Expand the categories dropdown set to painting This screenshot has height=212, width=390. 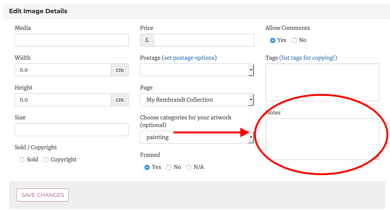coord(197,137)
